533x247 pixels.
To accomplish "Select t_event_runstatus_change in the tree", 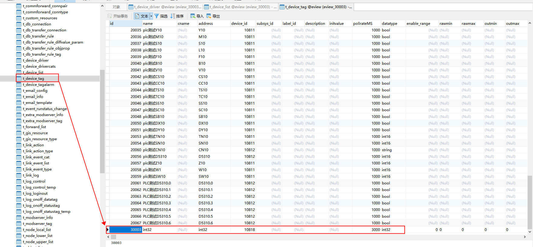I will coord(45,109).
